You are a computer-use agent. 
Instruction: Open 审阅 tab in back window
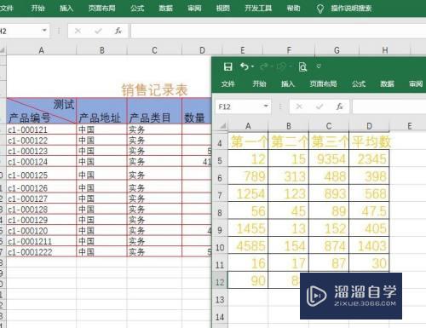194,8
